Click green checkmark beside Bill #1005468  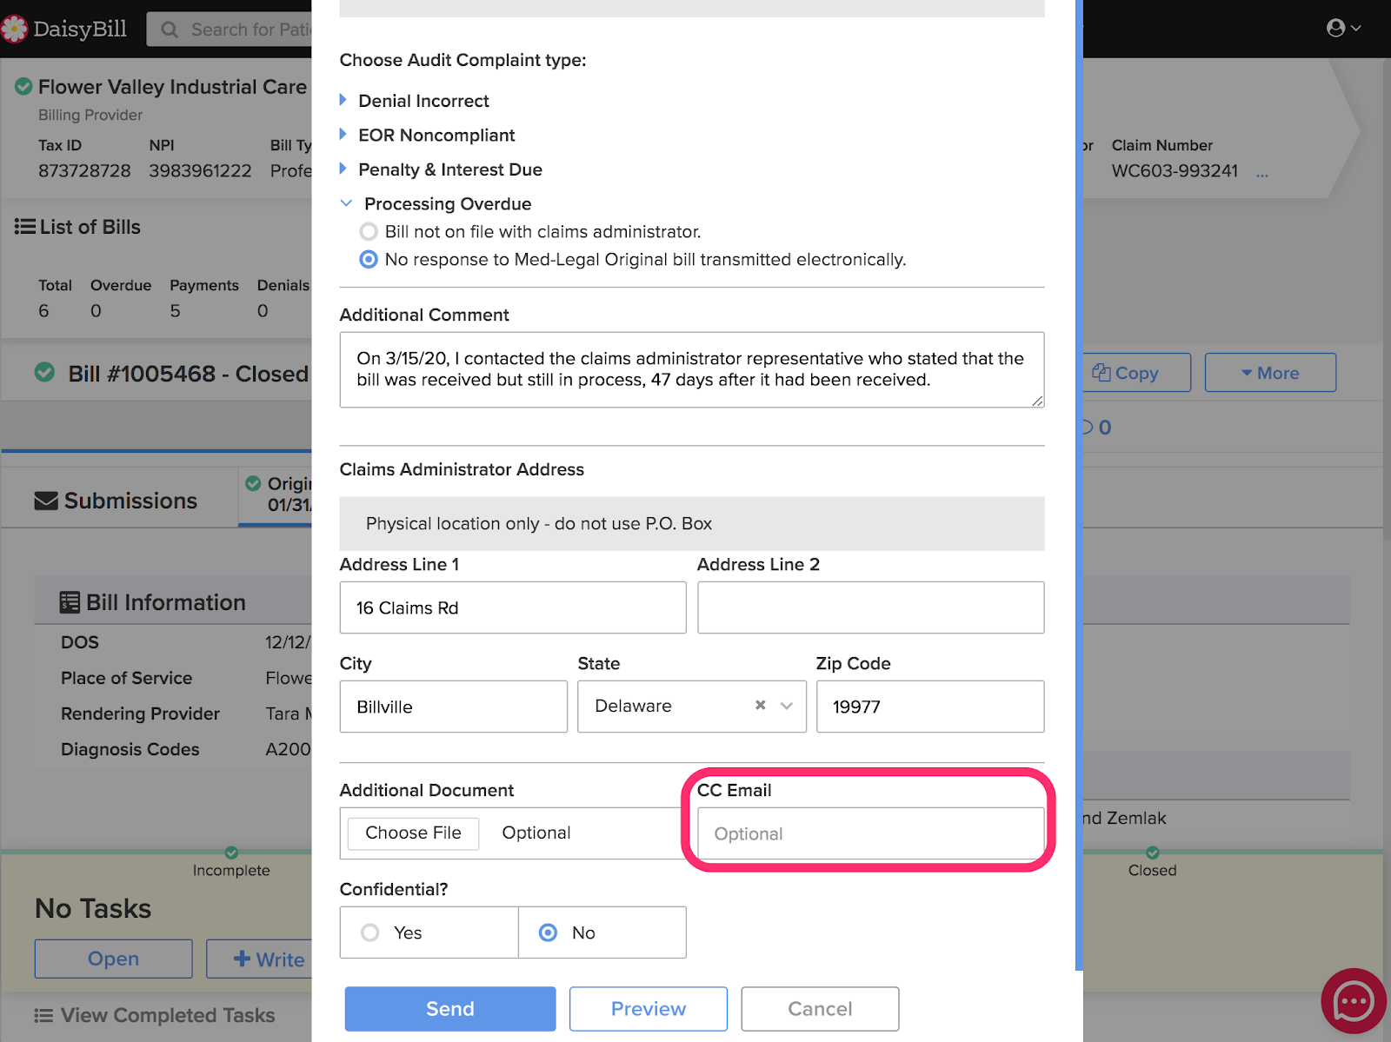(44, 373)
